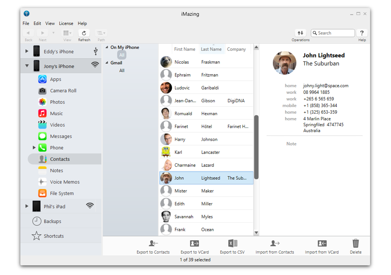Sort by Last Name column header
Image resolution: width=391 pixels, height=275 pixels.
pos(211,49)
